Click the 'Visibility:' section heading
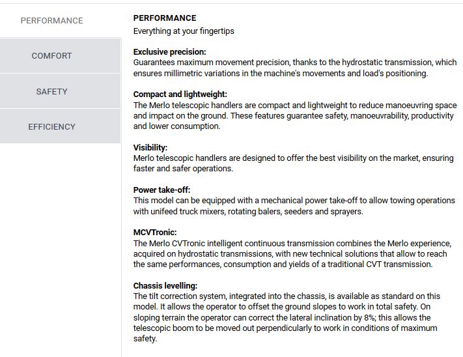Screen dimensions: 463x357 tap(150, 148)
